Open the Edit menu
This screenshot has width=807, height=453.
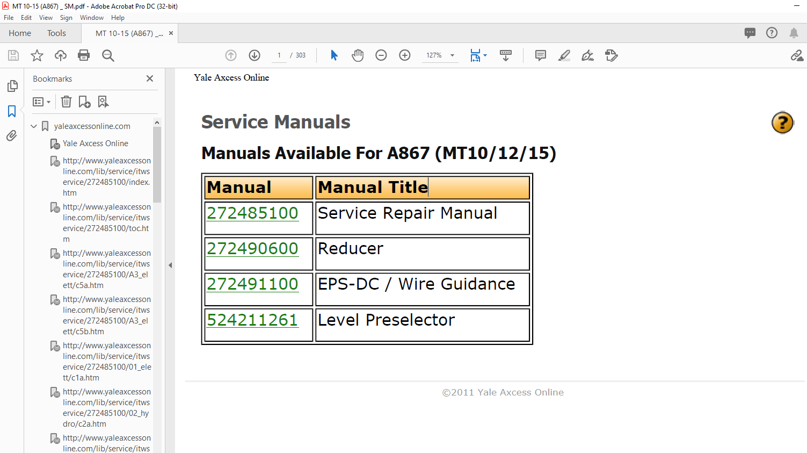click(x=26, y=18)
